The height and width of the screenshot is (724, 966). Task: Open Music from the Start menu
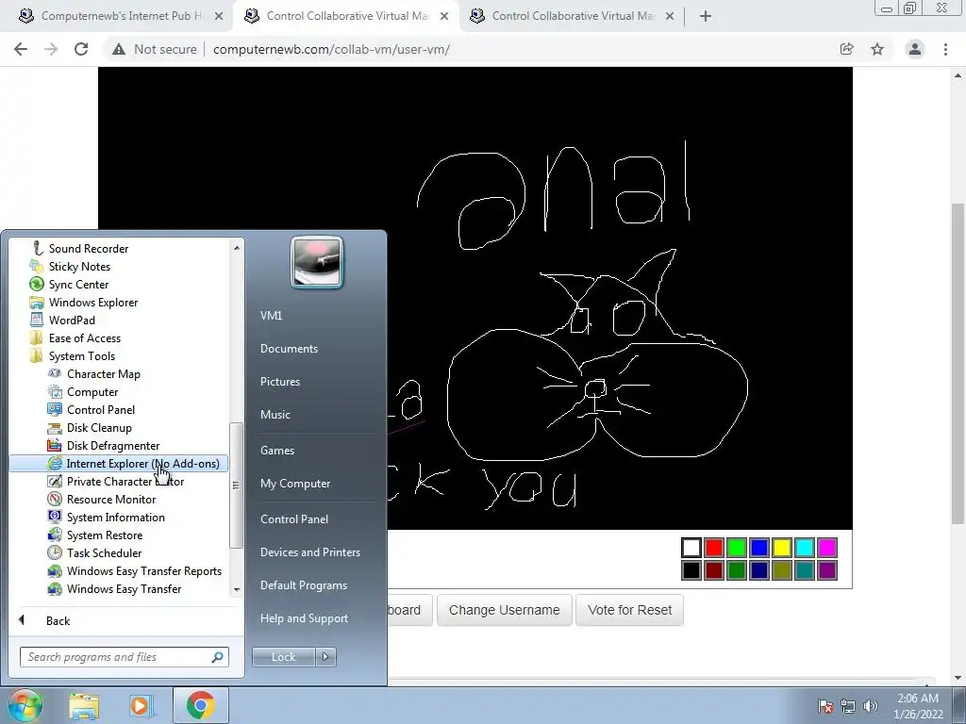(275, 415)
